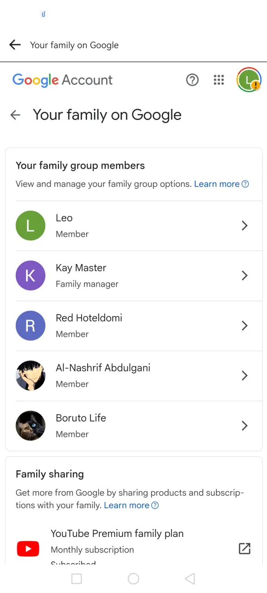This screenshot has width=267, height=593.
Task: Tap the top bar back arrow
Action: (x=15, y=44)
